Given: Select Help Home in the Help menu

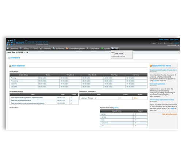Looking at the screenshot, I should (x=119, y=53).
